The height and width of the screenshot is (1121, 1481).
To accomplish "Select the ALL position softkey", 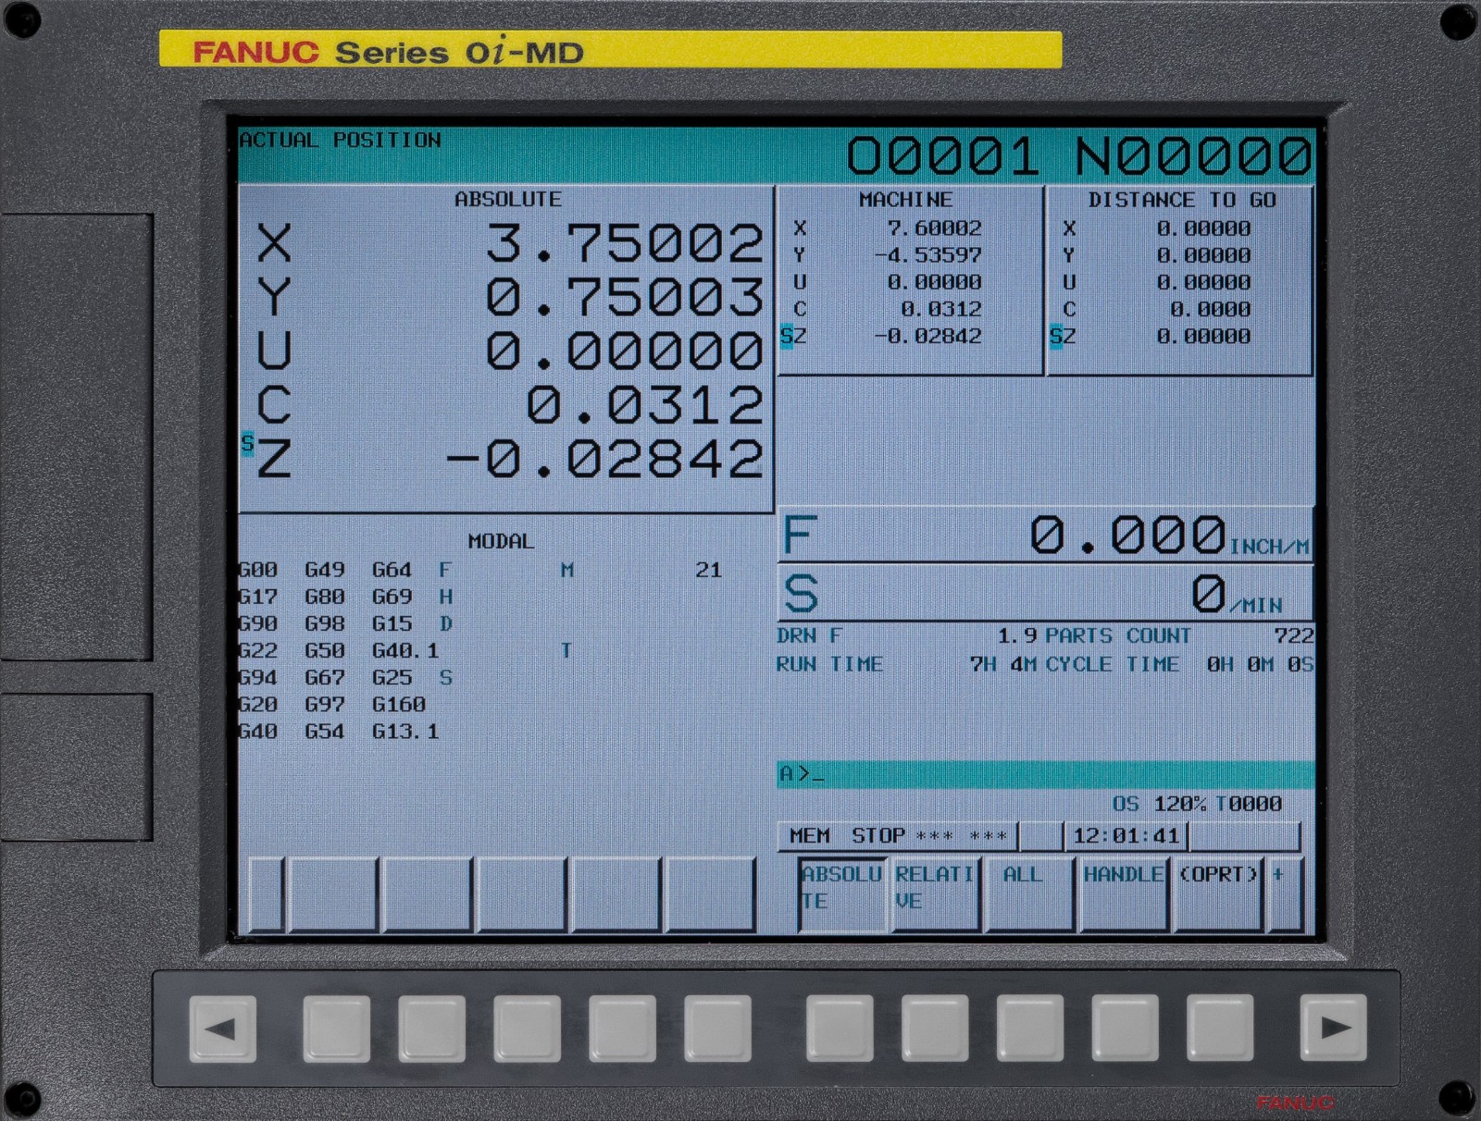I will [1029, 893].
